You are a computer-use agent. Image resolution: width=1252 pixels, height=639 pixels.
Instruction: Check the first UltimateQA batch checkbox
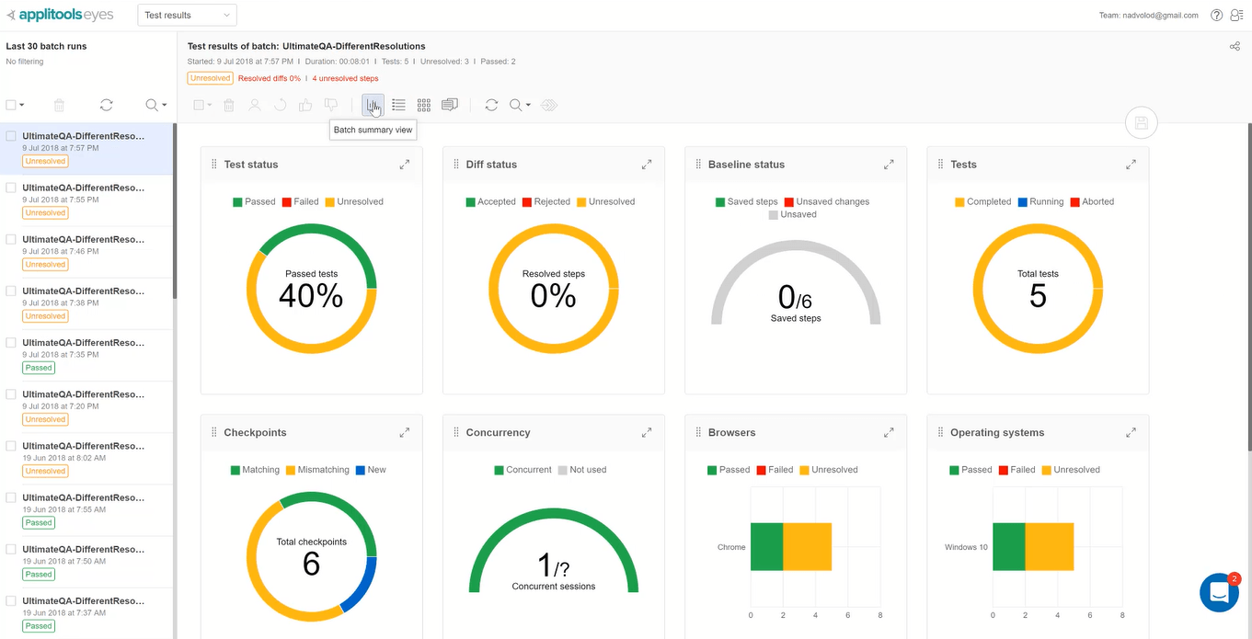click(11, 136)
